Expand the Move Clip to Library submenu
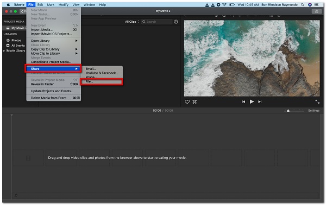The width and height of the screenshot is (326, 205). [x=54, y=53]
